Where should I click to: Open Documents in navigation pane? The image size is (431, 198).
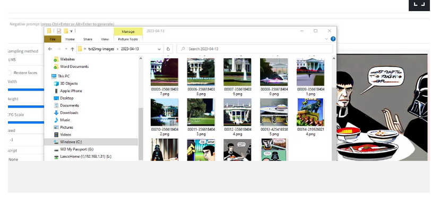69,105
